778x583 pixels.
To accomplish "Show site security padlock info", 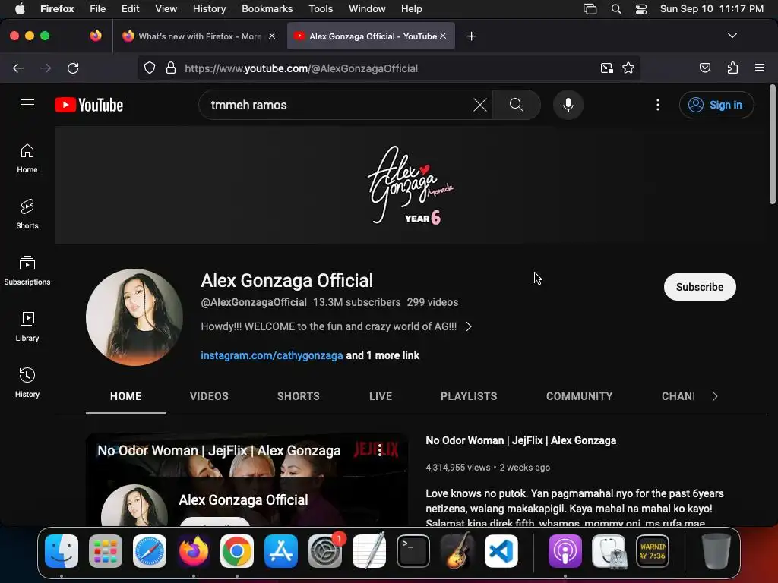I will click(x=171, y=68).
